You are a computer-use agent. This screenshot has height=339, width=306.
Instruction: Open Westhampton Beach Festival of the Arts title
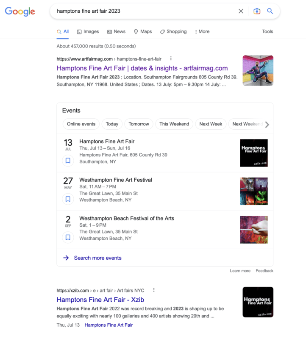tap(127, 218)
